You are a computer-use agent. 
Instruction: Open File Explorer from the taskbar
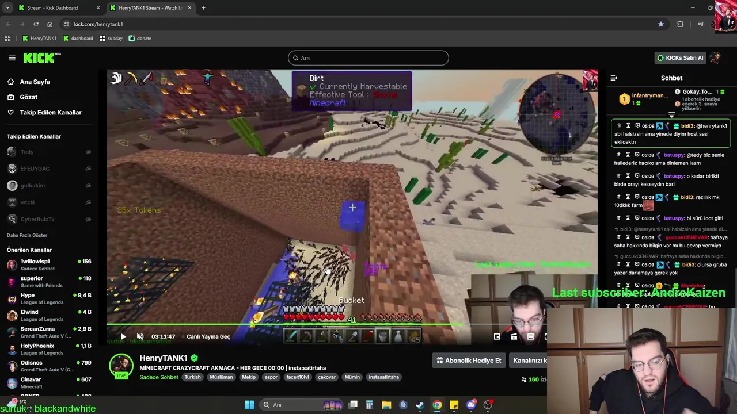(x=386, y=405)
